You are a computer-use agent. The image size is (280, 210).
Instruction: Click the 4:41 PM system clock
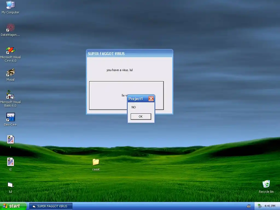[x=270, y=206]
